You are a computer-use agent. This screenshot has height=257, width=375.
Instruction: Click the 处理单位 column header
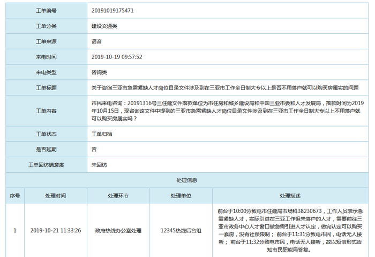pos(181,196)
